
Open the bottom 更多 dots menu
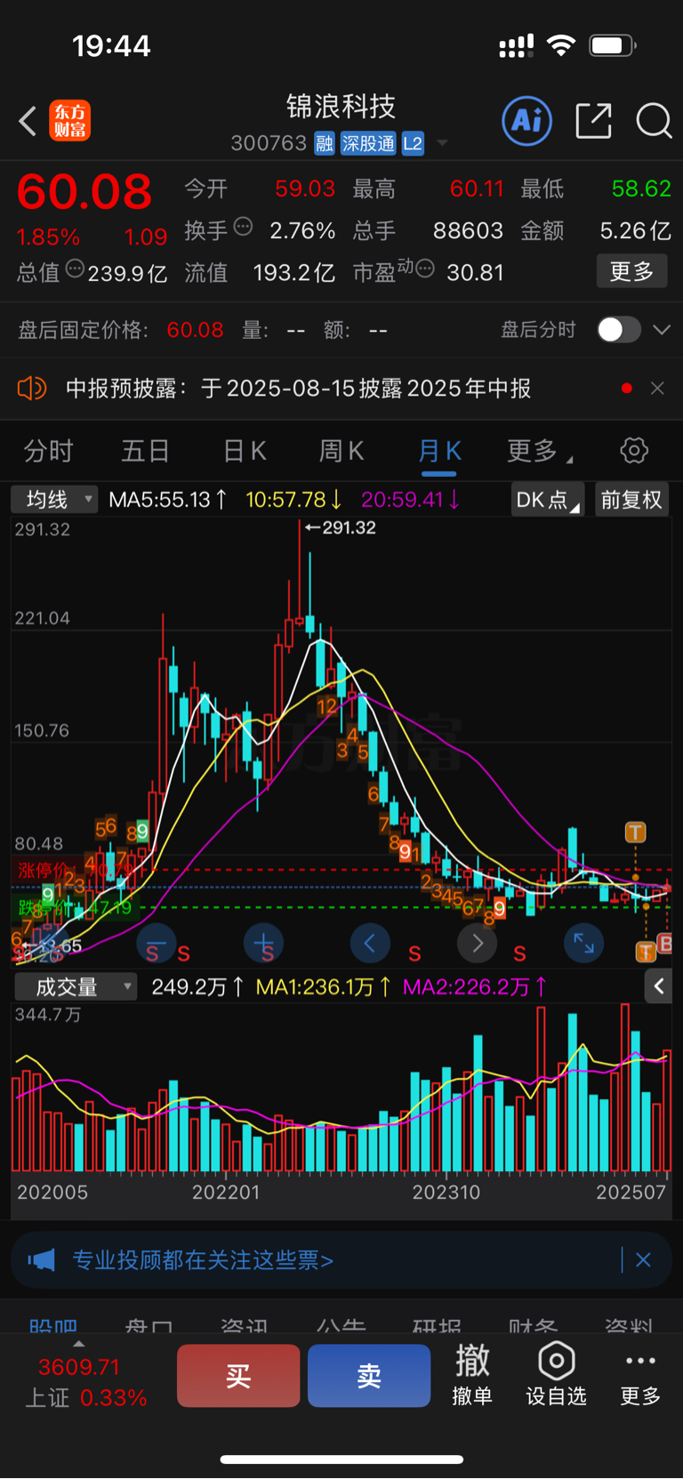pyautogui.click(x=640, y=1375)
